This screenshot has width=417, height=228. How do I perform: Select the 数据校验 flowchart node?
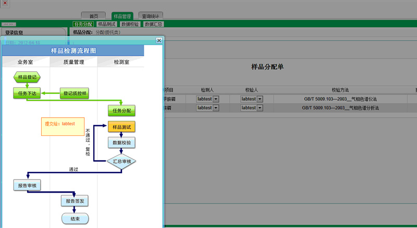tap(121, 143)
